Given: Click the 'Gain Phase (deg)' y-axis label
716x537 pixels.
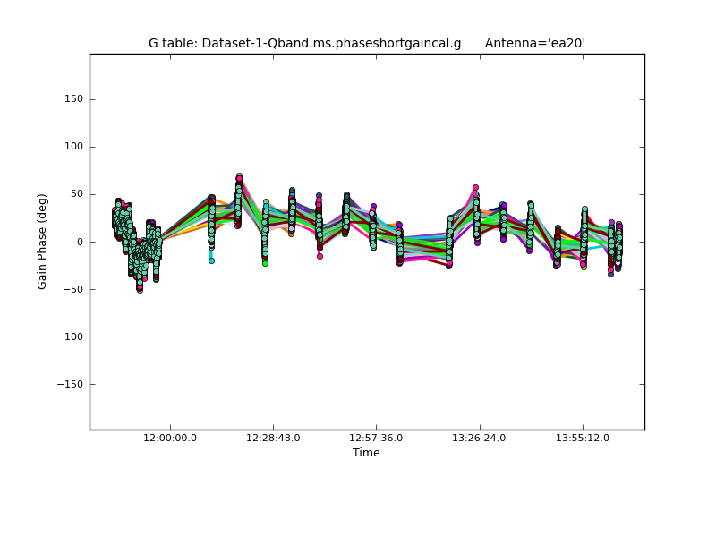Looking at the screenshot, I should click(42, 241).
